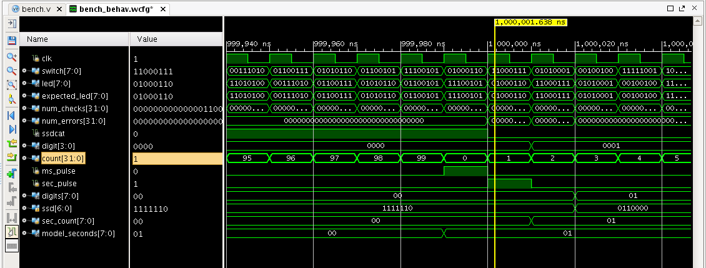Click the yellow cursor time label 1,000,001.638 ns

[x=530, y=22]
